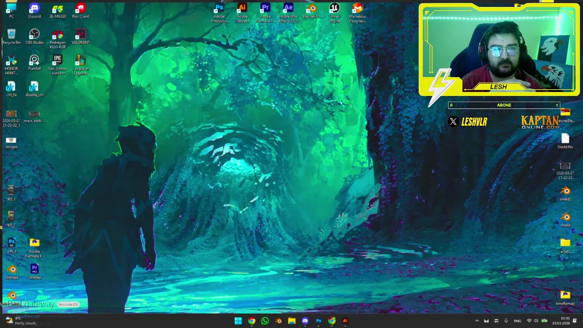Image resolution: width=583 pixels, height=328 pixels.
Task: Select the ctrl_fix file
Action: [11, 89]
